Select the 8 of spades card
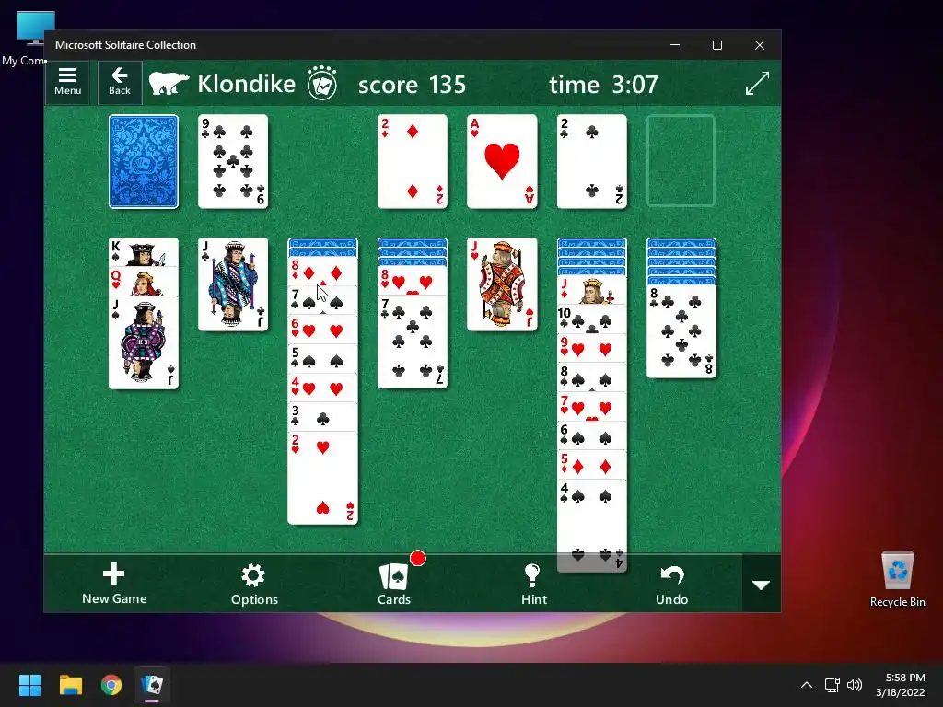The width and height of the screenshot is (943, 707). pyautogui.click(x=592, y=377)
